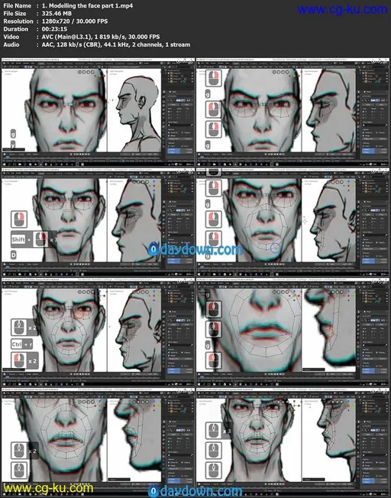This screenshot has height=498, width=391.
Task: Open second thumbnail with eye mesh loops
Action: (x=293, y=112)
